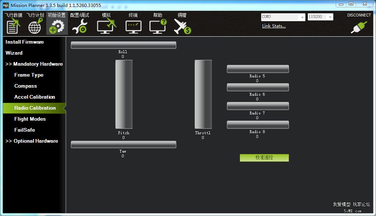Screen dimensions: 376x216
Task: Click the Throttle vertical bar
Action: click(203, 94)
